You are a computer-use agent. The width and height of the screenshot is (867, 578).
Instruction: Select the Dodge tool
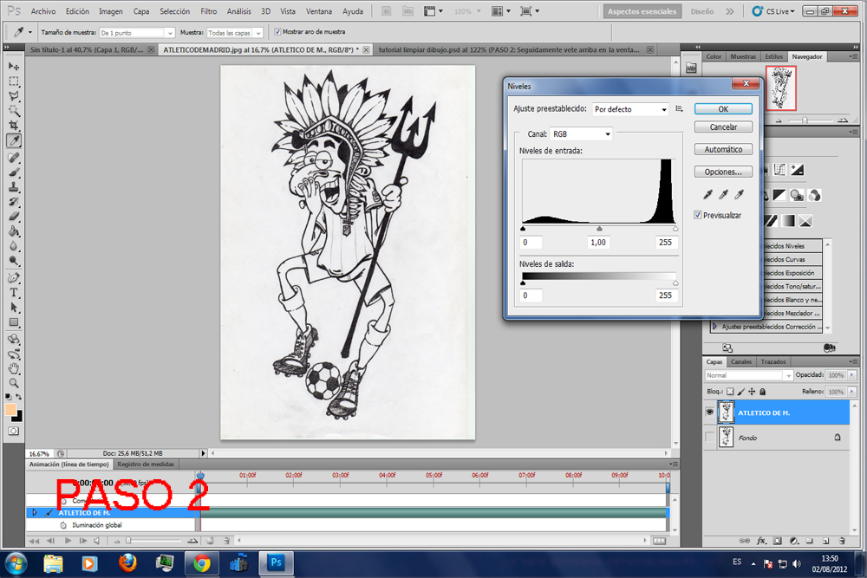(14, 261)
